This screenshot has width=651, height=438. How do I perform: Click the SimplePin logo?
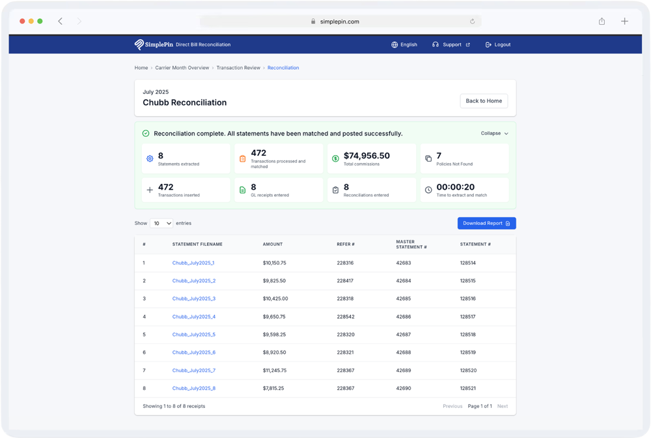[154, 44]
